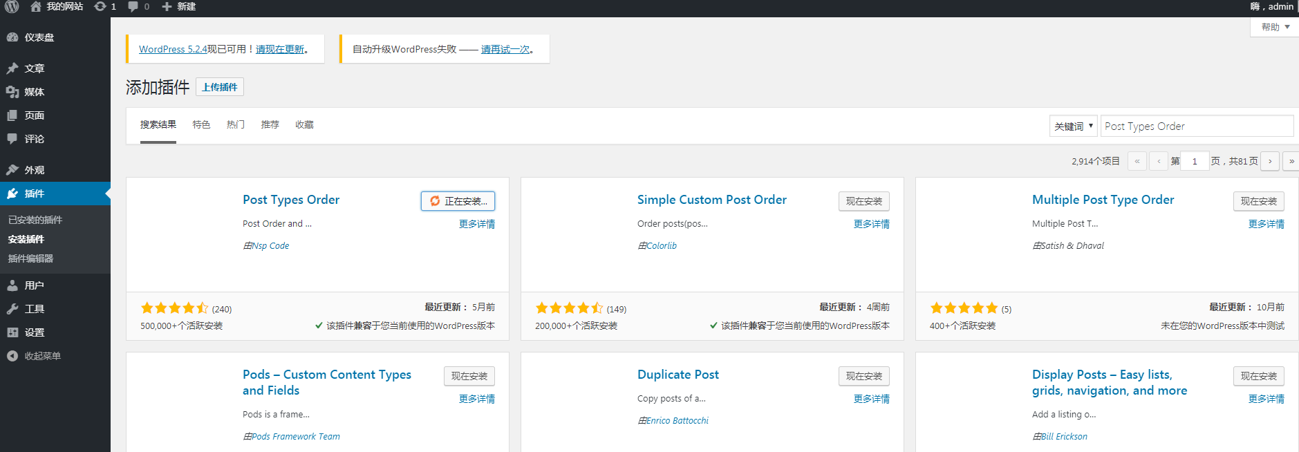
Task: Click the WordPress 5.2.4 link
Action: 173,49
